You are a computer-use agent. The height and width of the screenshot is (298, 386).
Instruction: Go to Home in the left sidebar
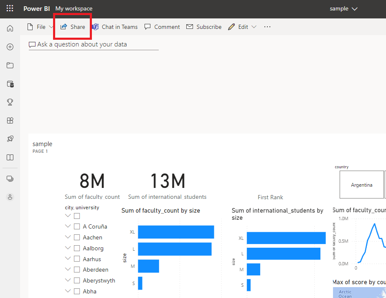pyautogui.click(x=10, y=28)
